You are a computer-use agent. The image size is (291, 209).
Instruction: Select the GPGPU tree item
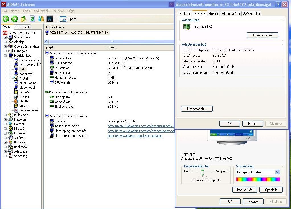point(24,97)
